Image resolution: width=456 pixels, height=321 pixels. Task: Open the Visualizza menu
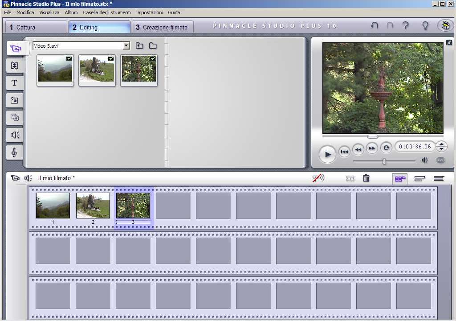(49, 12)
